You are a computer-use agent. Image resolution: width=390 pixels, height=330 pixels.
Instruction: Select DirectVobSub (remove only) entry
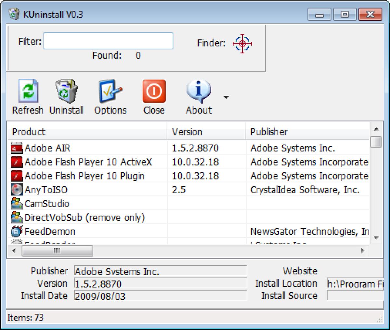point(85,217)
